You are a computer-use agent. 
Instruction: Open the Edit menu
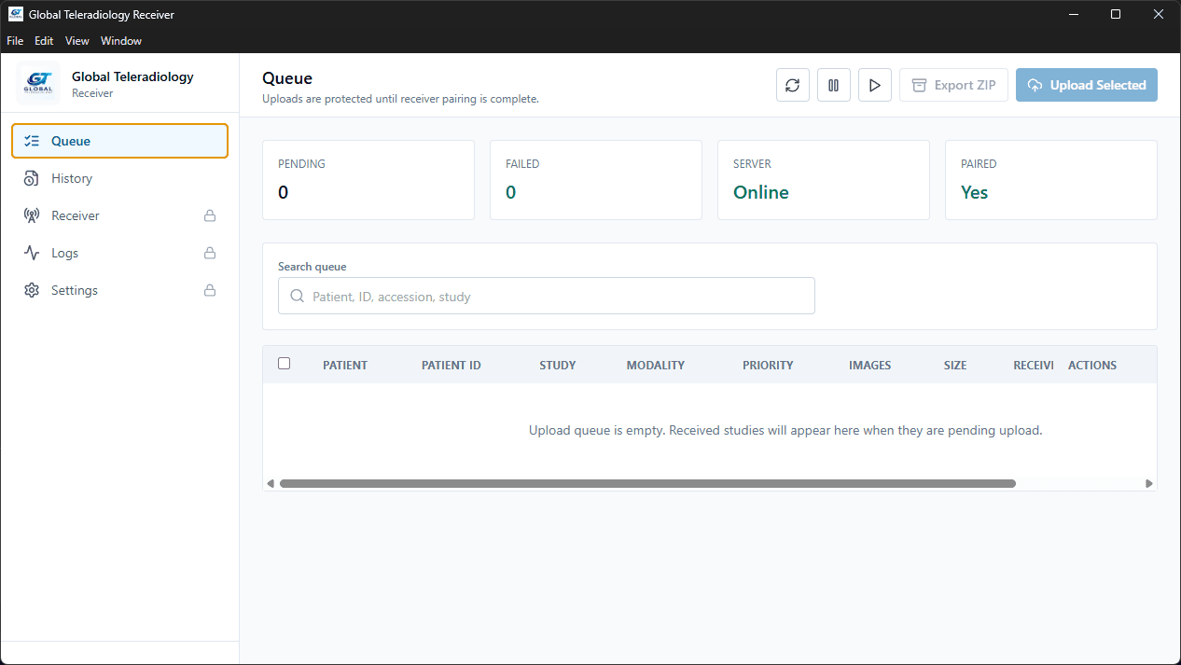44,41
